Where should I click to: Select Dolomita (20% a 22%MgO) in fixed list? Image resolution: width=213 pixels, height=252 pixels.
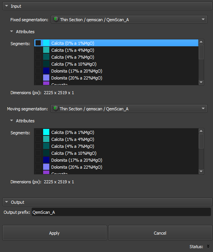coord(116,78)
